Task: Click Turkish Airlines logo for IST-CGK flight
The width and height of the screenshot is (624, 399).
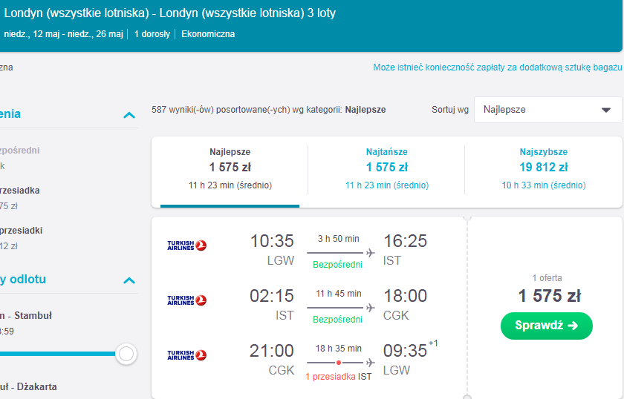Action: click(x=186, y=300)
